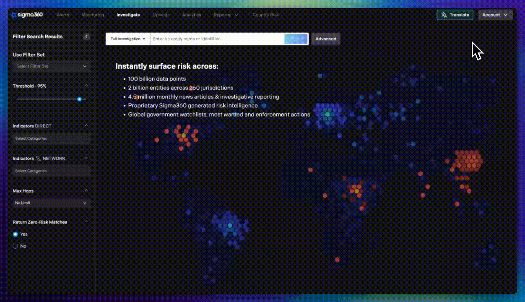Viewport: 525px width, 302px height.
Task: Open the Account menu button
Action: pos(495,15)
